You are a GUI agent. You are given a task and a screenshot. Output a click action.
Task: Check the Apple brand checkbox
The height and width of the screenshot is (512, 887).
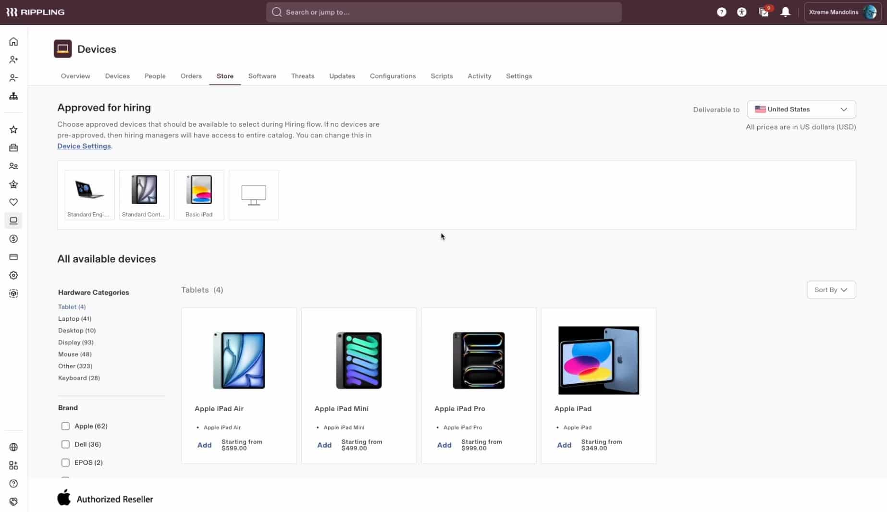[65, 426]
